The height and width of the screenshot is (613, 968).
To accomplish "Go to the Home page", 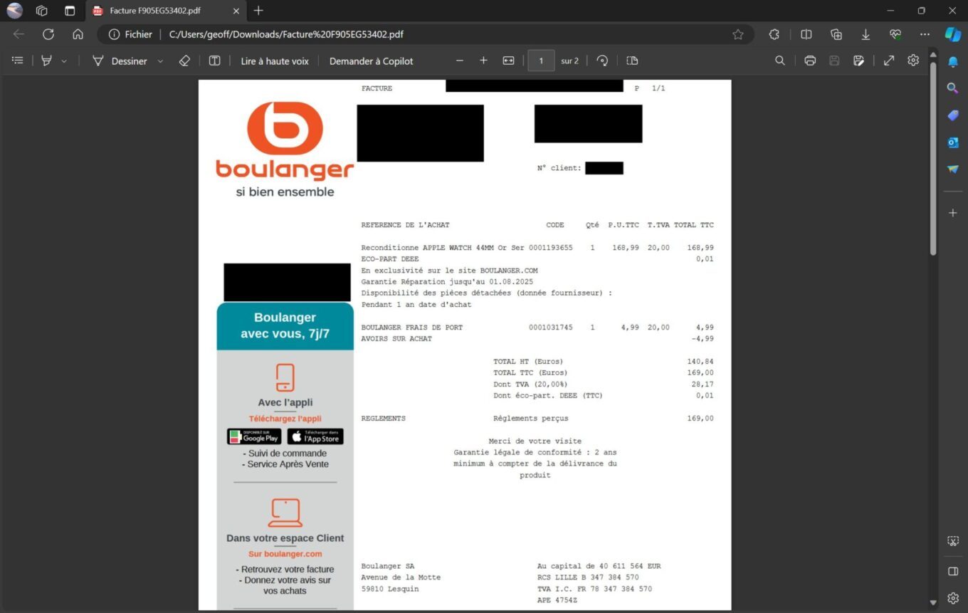I will (78, 34).
